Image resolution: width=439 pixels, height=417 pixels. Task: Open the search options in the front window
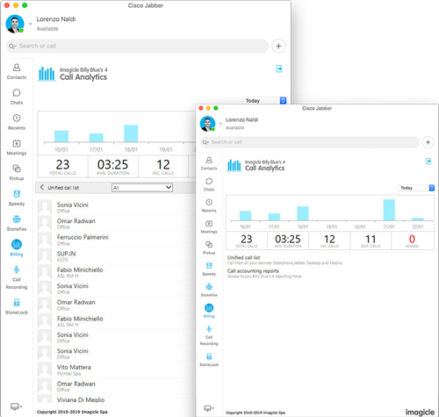coord(205,142)
